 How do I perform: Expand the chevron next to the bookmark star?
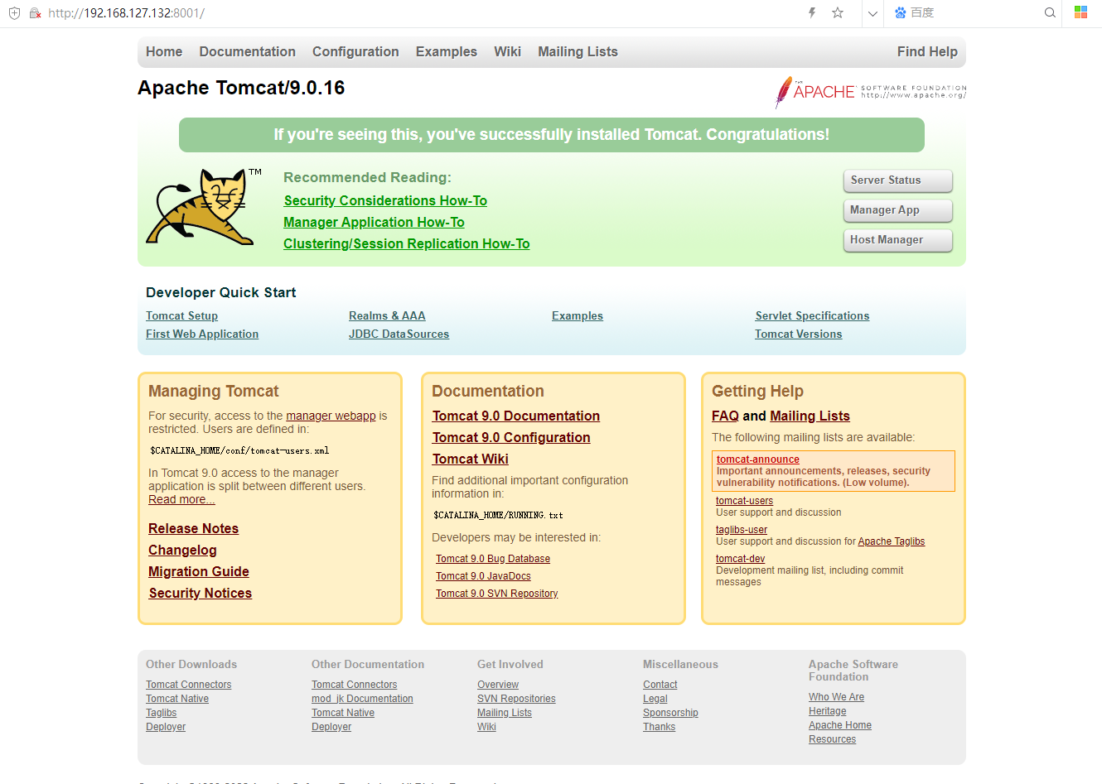coord(872,13)
